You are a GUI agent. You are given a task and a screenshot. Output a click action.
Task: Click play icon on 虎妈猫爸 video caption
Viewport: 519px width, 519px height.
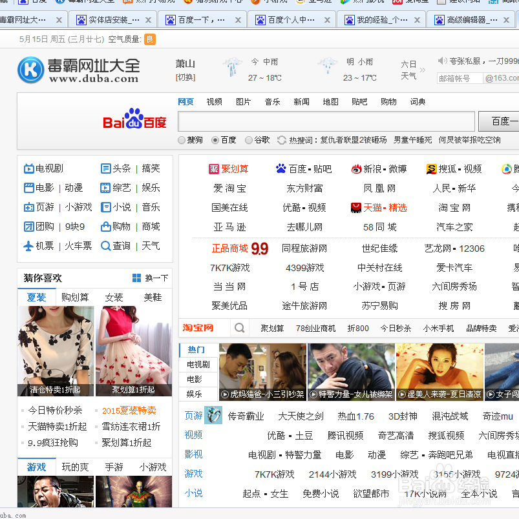[x=225, y=394]
